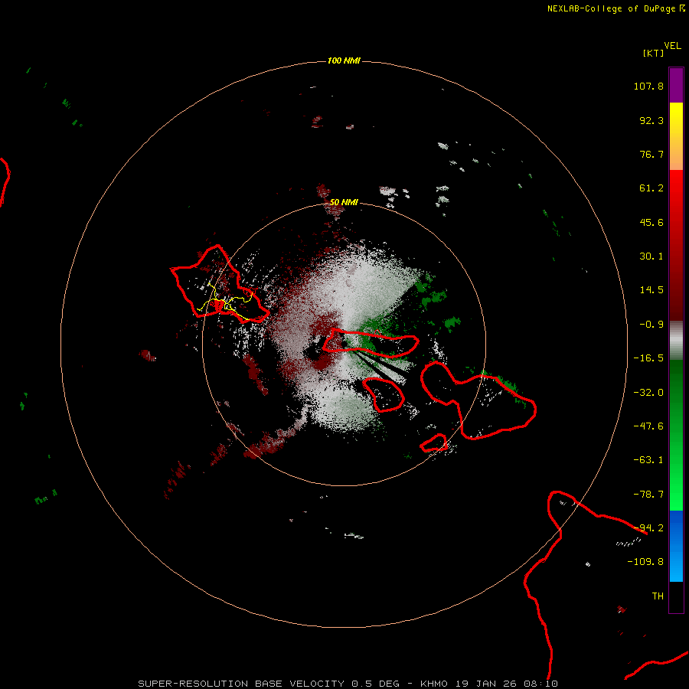Click the 30.1 velocity scale value
Image resolution: width=689 pixels, height=689 pixels.
tap(651, 256)
